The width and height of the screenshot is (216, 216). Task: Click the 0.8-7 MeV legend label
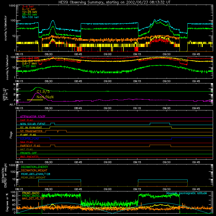pyautogui.click(x=29, y=63)
